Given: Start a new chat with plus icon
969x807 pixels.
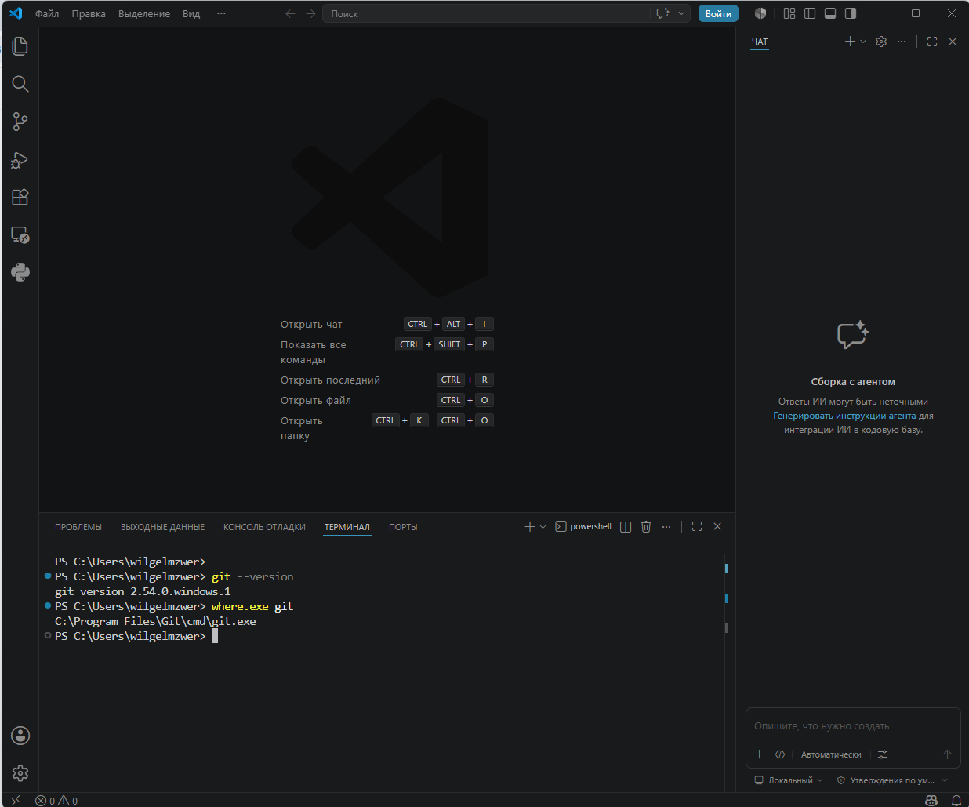Looking at the screenshot, I should coord(850,42).
